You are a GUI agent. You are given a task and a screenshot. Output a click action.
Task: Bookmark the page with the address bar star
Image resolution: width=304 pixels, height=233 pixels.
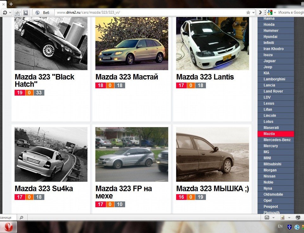[x=248, y=13]
